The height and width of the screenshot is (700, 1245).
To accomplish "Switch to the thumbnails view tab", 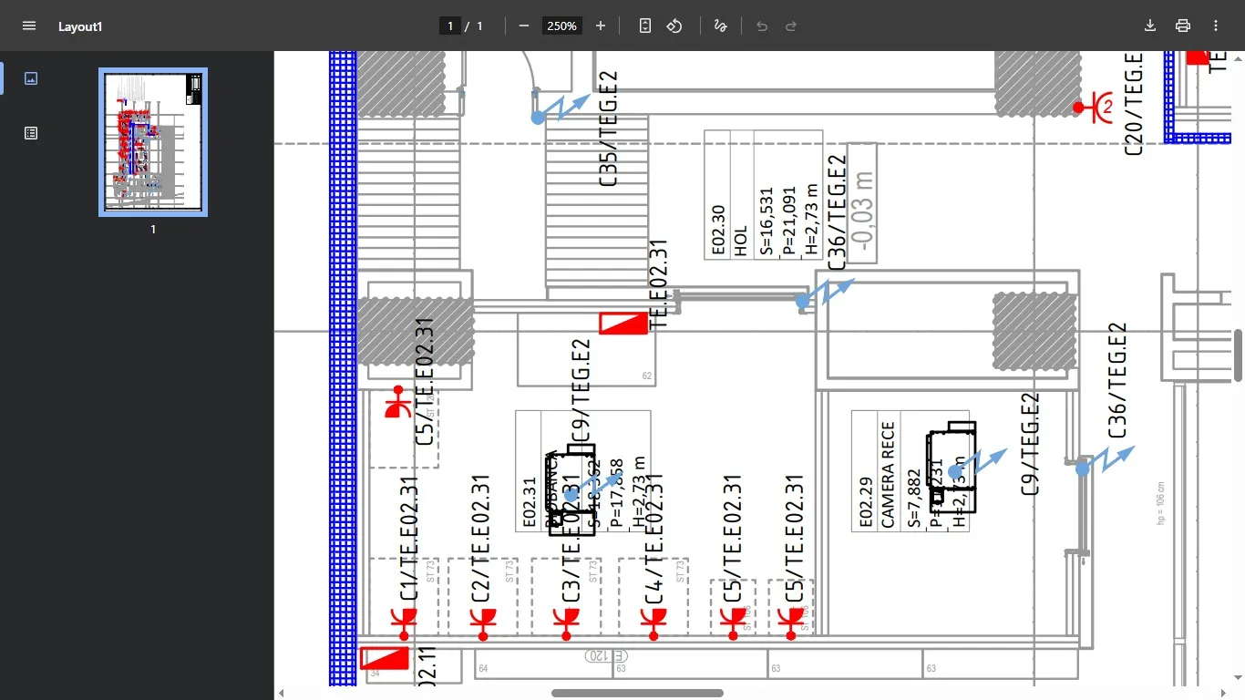I will click(31, 78).
